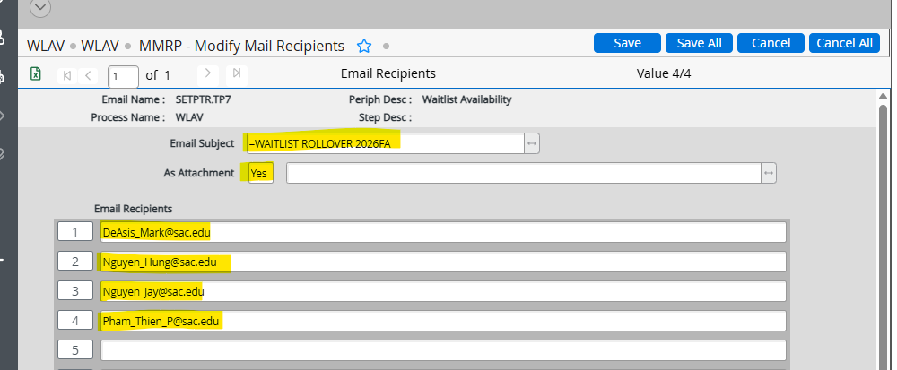897x370 pixels.
Task: Click row number 4 box
Action: tap(75, 321)
